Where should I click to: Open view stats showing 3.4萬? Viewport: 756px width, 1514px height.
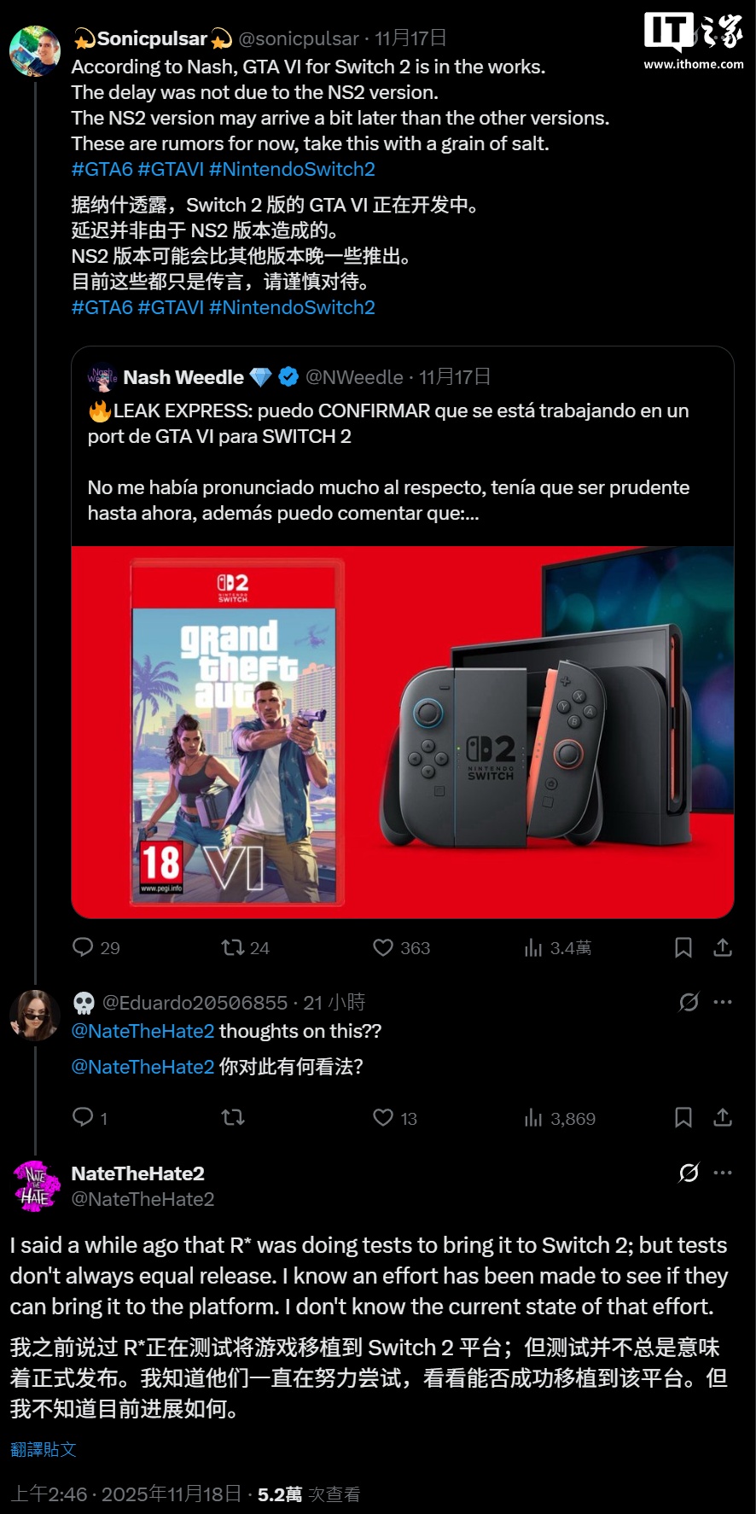[x=558, y=947]
